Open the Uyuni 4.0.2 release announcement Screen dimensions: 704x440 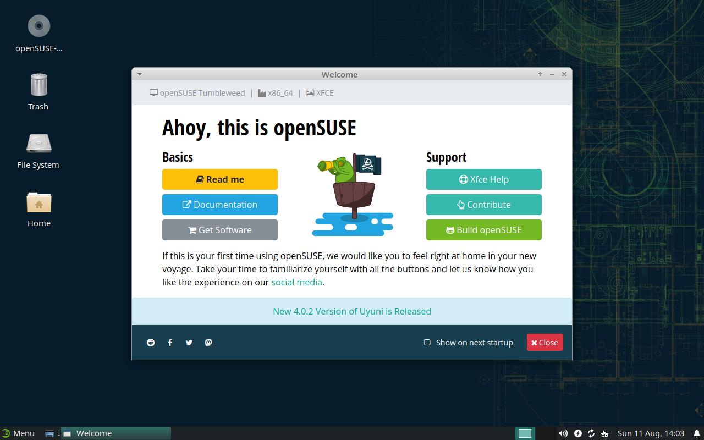(x=352, y=311)
